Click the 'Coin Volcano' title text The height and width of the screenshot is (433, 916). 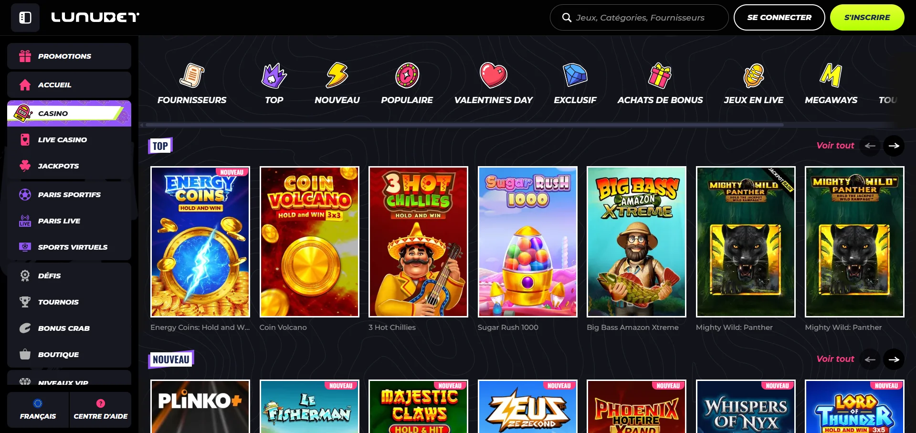(283, 327)
